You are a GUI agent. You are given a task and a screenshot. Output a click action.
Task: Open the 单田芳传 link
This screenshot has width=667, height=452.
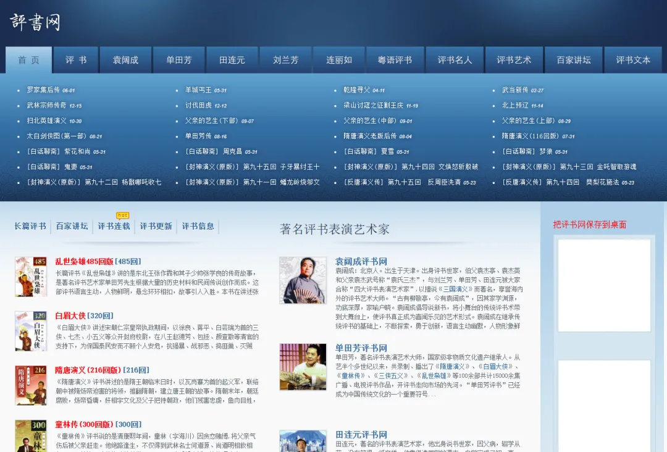pyautogui.click(x=198, y=136)
